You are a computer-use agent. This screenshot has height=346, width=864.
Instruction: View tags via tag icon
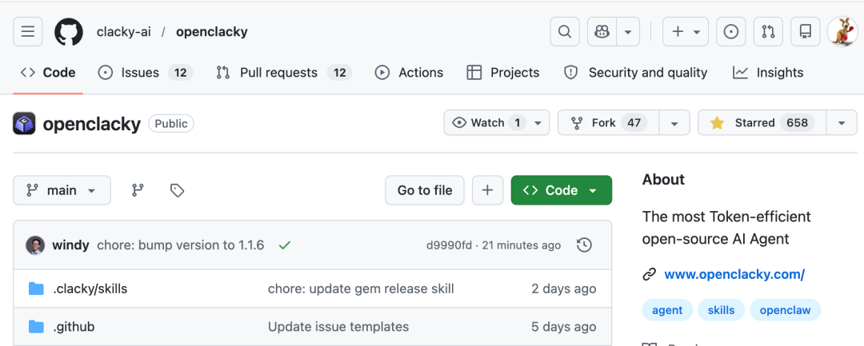[177, 190]
